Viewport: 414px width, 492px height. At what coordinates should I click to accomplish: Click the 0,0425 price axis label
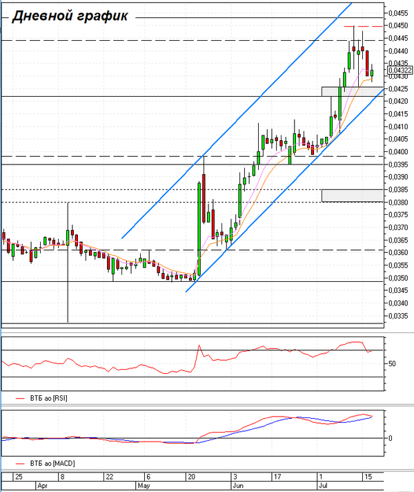tap(398, 89)
